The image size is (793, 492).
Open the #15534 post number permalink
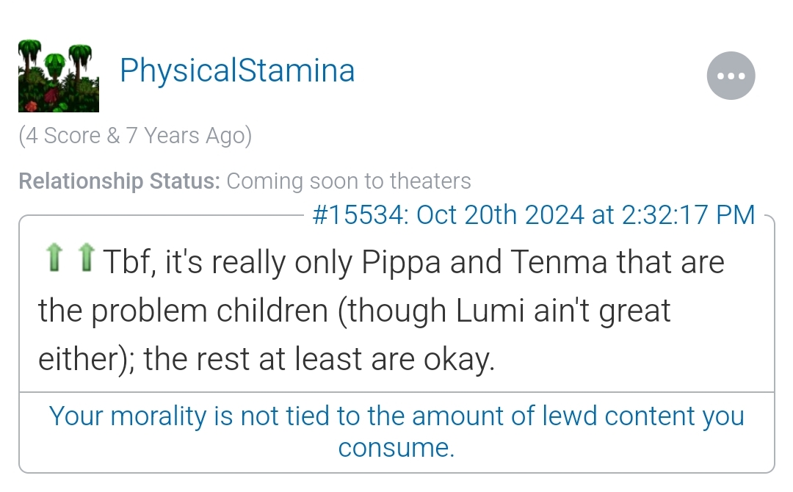click(x=359, y=214)
